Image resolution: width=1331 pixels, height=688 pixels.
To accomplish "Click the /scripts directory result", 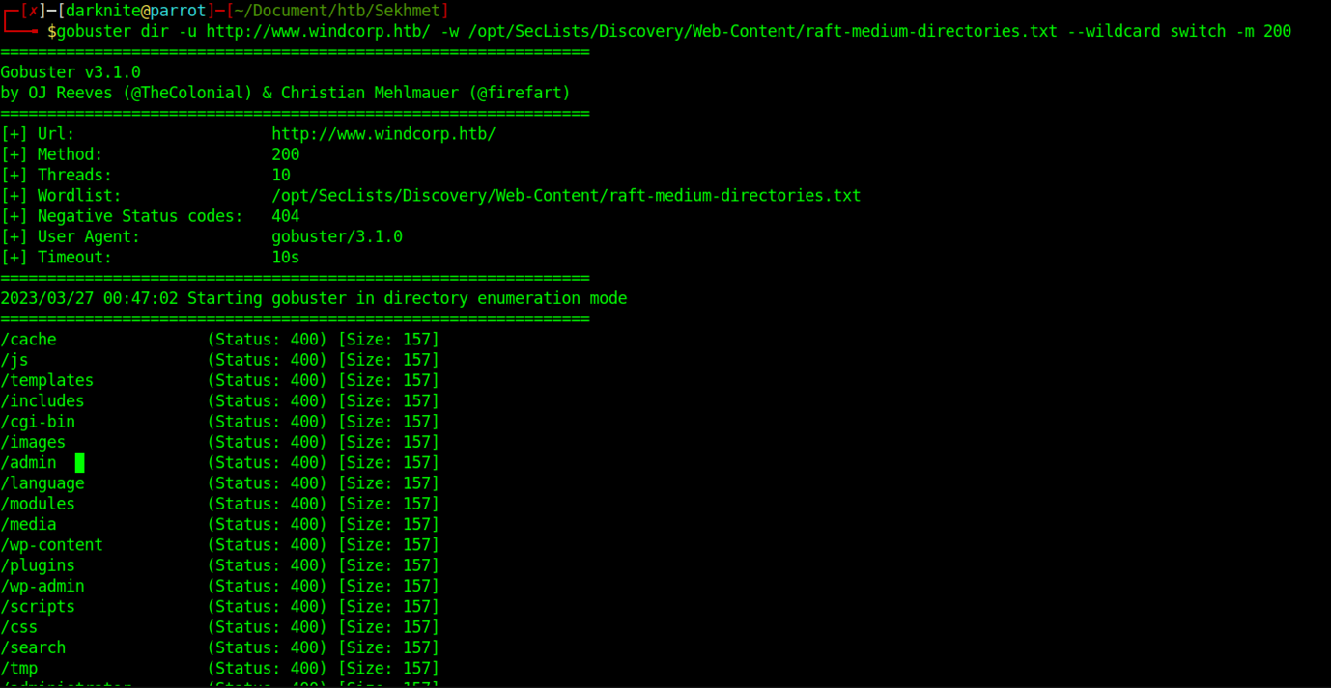I will (38, 607).
